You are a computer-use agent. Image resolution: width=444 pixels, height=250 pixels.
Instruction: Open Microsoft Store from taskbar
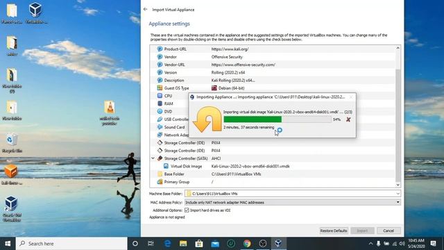199,244
